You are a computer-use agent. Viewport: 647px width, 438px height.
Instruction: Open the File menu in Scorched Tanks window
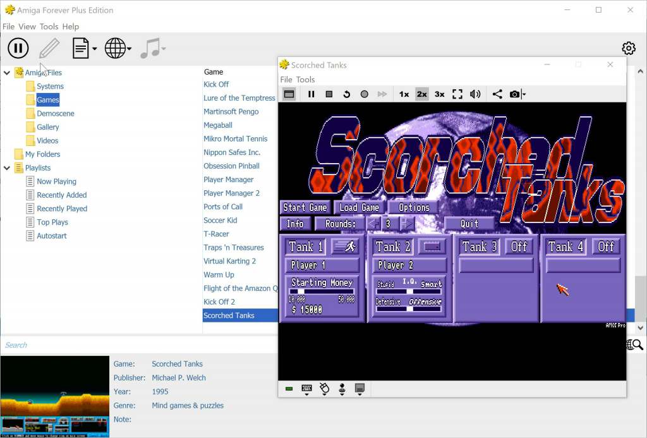point(286,79)
